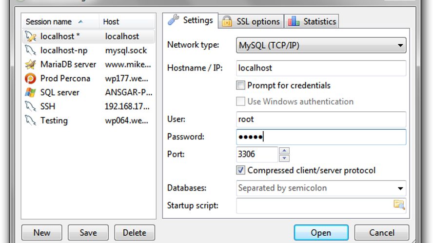Click into the Hostname / IP field
Viewport: 433px width, 243px height.
click(321, 68)
